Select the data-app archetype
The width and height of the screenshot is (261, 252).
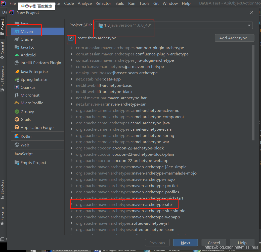pyautogui.click(x=98, y=79)
